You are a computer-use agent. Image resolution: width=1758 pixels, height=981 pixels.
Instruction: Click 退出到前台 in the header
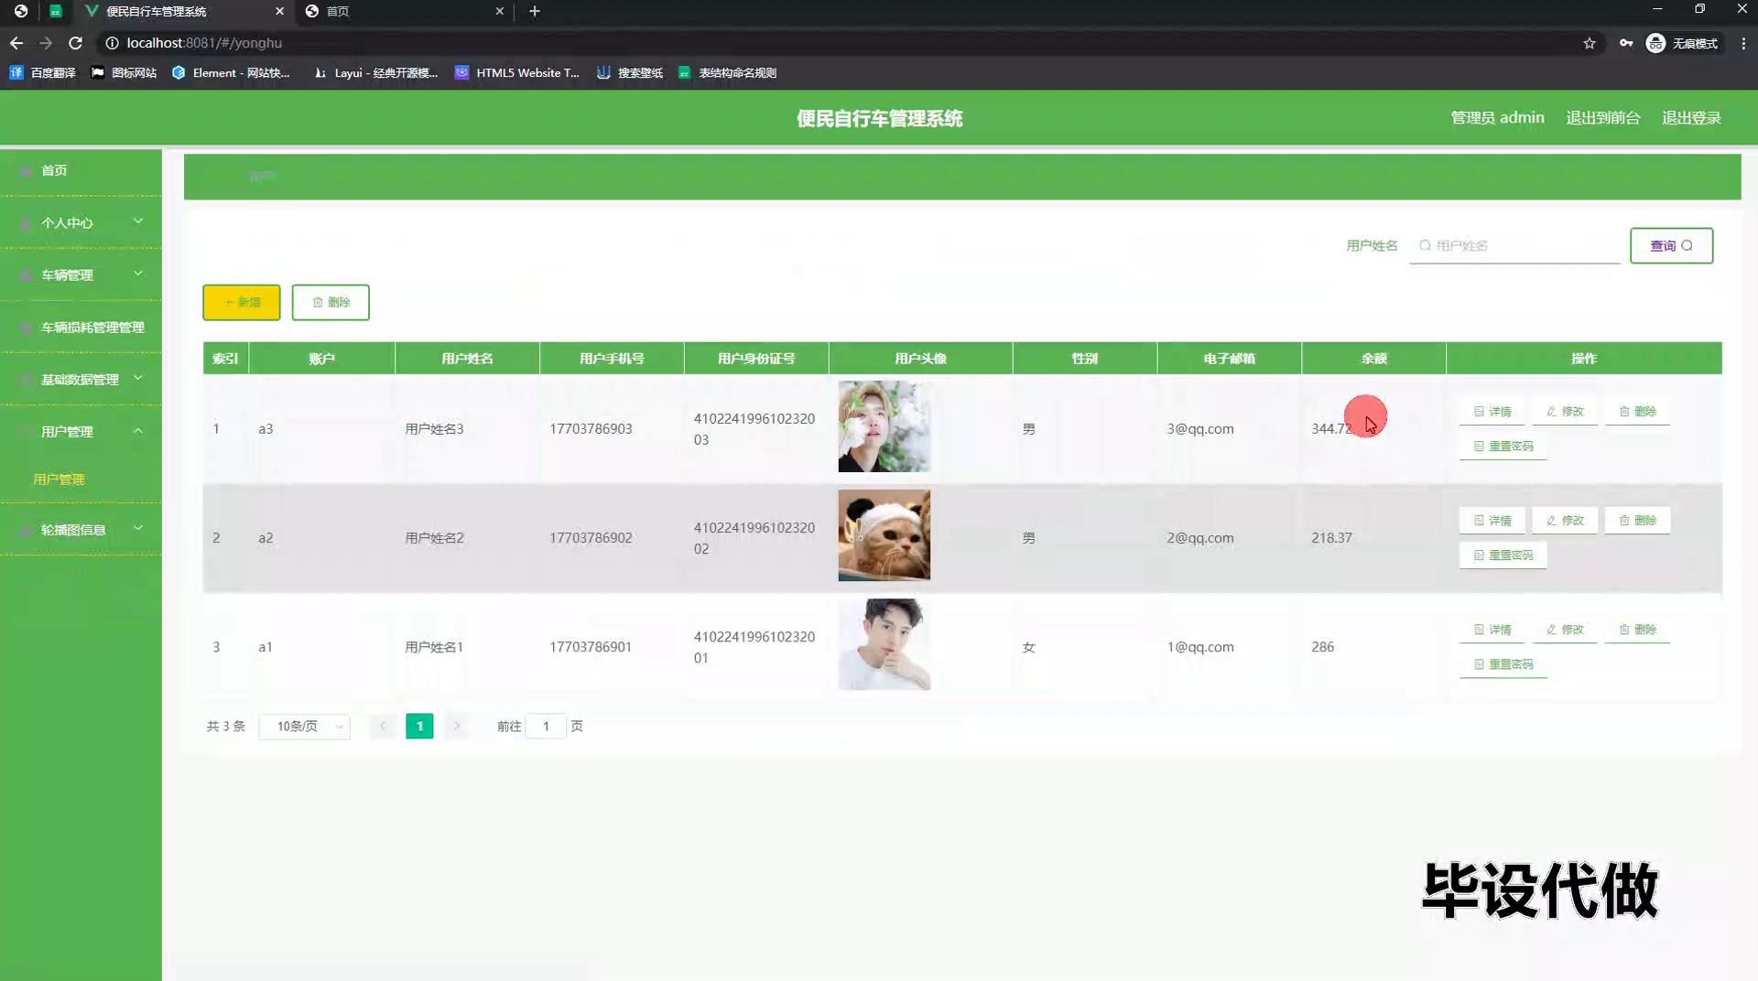click(x=1602, y=118)
